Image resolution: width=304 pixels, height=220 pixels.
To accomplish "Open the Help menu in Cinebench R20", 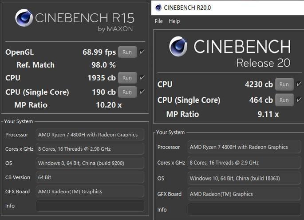I will click(x=174, y=21).
